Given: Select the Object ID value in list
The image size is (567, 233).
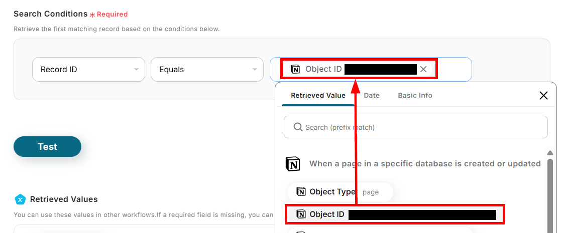Looking at the screenshot, I should [x=395, y=214].
